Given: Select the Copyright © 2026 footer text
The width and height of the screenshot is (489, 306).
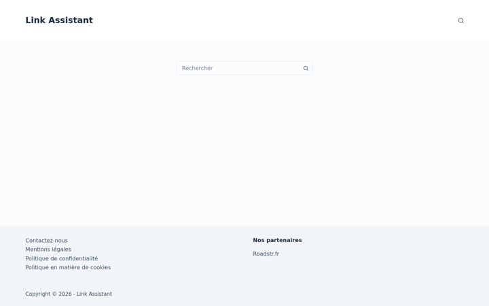Looking at the screenshot, I should click(69, 294).
